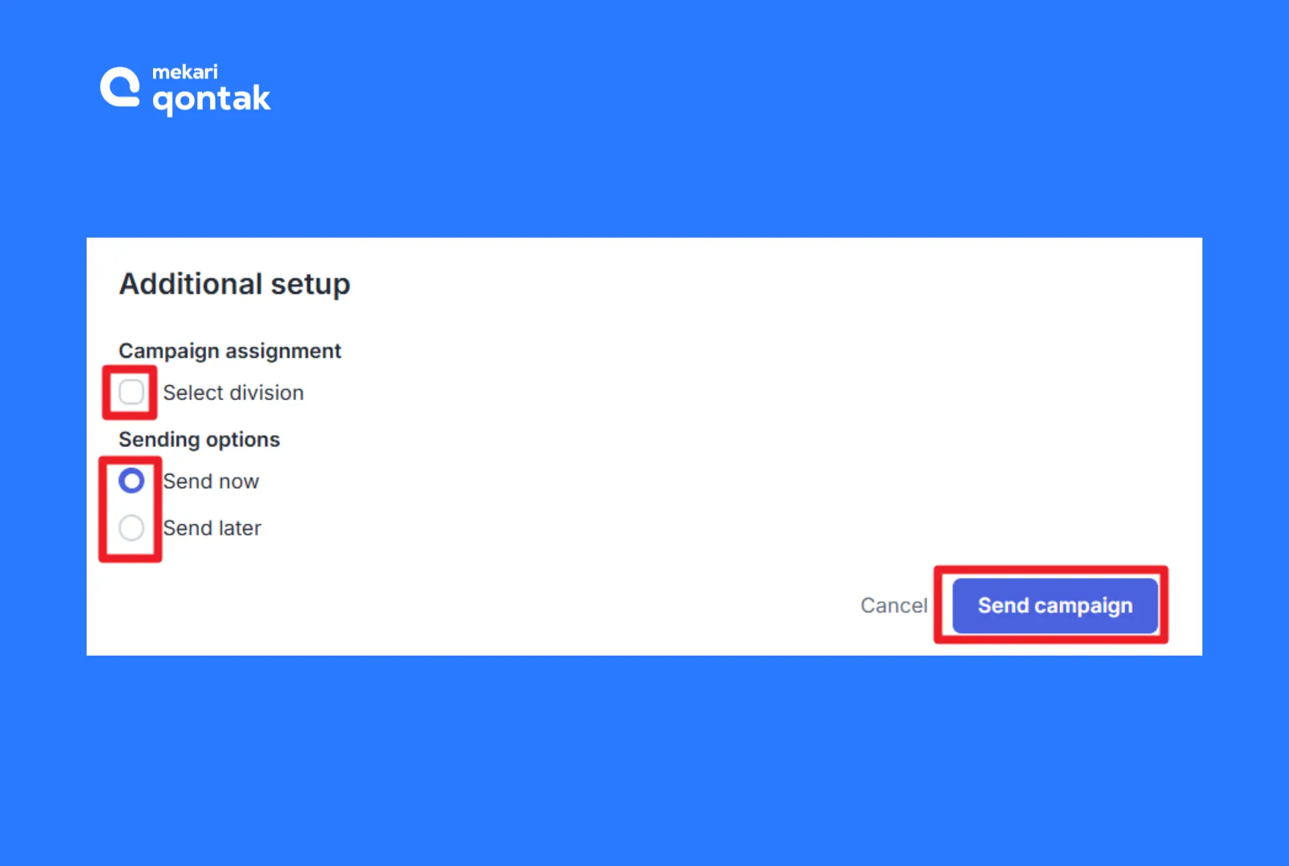The image size is (1289, 866).
Task: Click the blue background below the dialog
Action: pyautogui.click(x=644, y=759)
